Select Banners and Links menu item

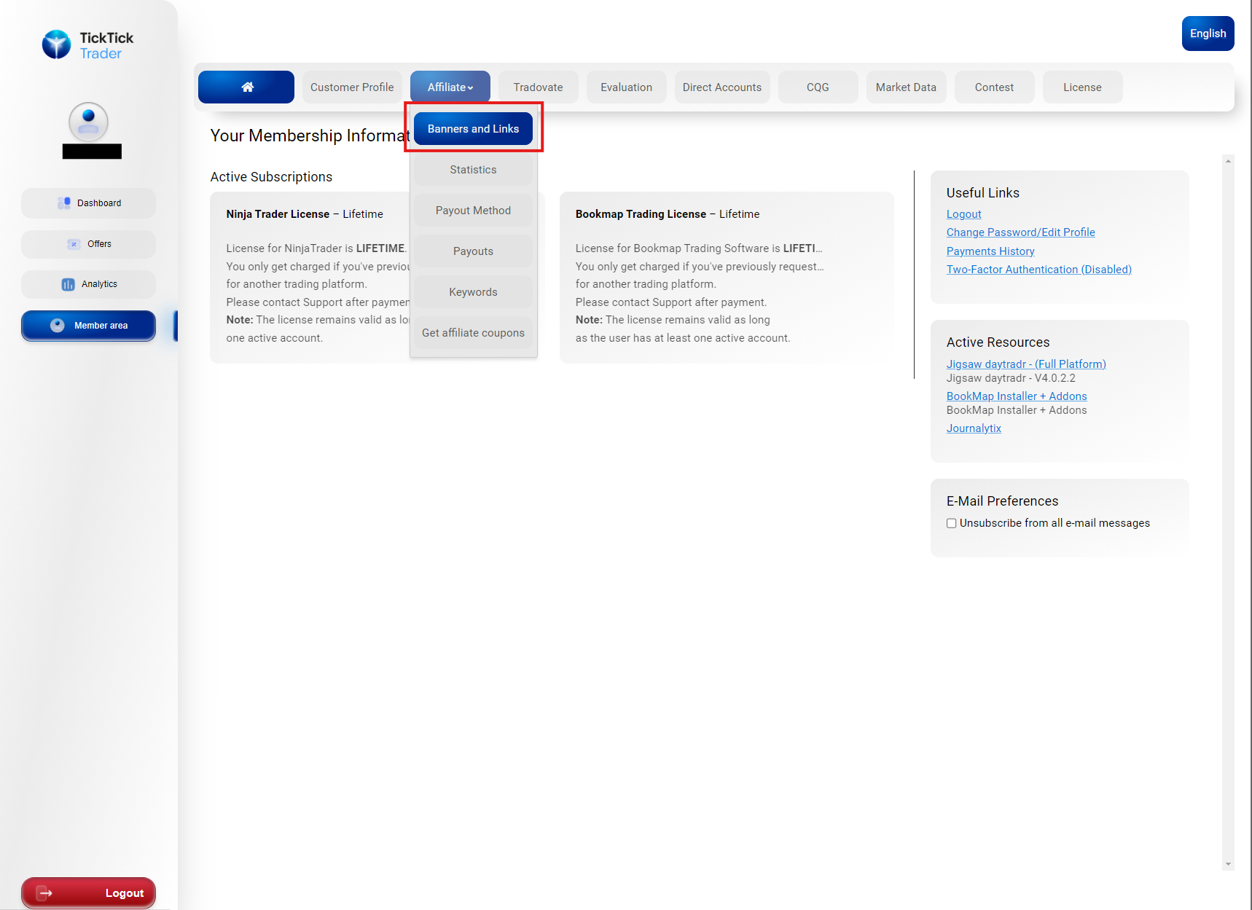point(473,129)
